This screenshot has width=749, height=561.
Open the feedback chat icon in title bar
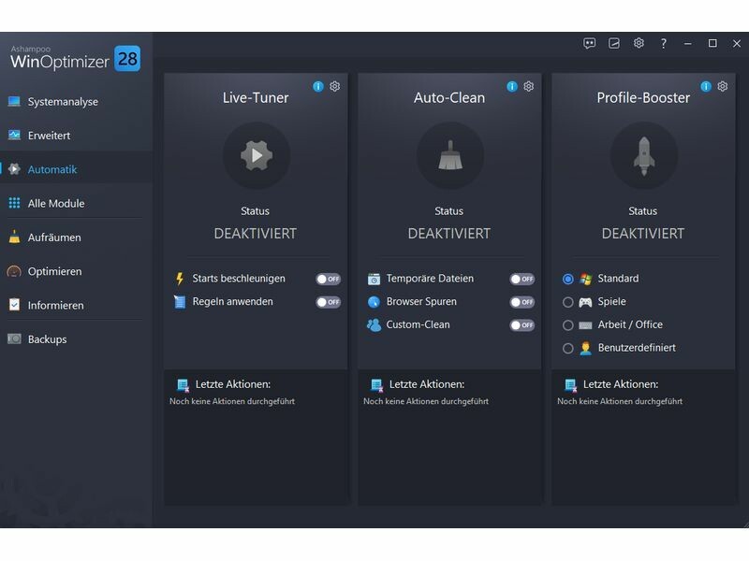tap(590, 43)
